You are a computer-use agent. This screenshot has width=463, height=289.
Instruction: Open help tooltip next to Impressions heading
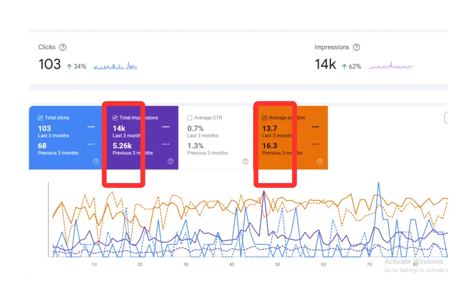pos(357,47)
